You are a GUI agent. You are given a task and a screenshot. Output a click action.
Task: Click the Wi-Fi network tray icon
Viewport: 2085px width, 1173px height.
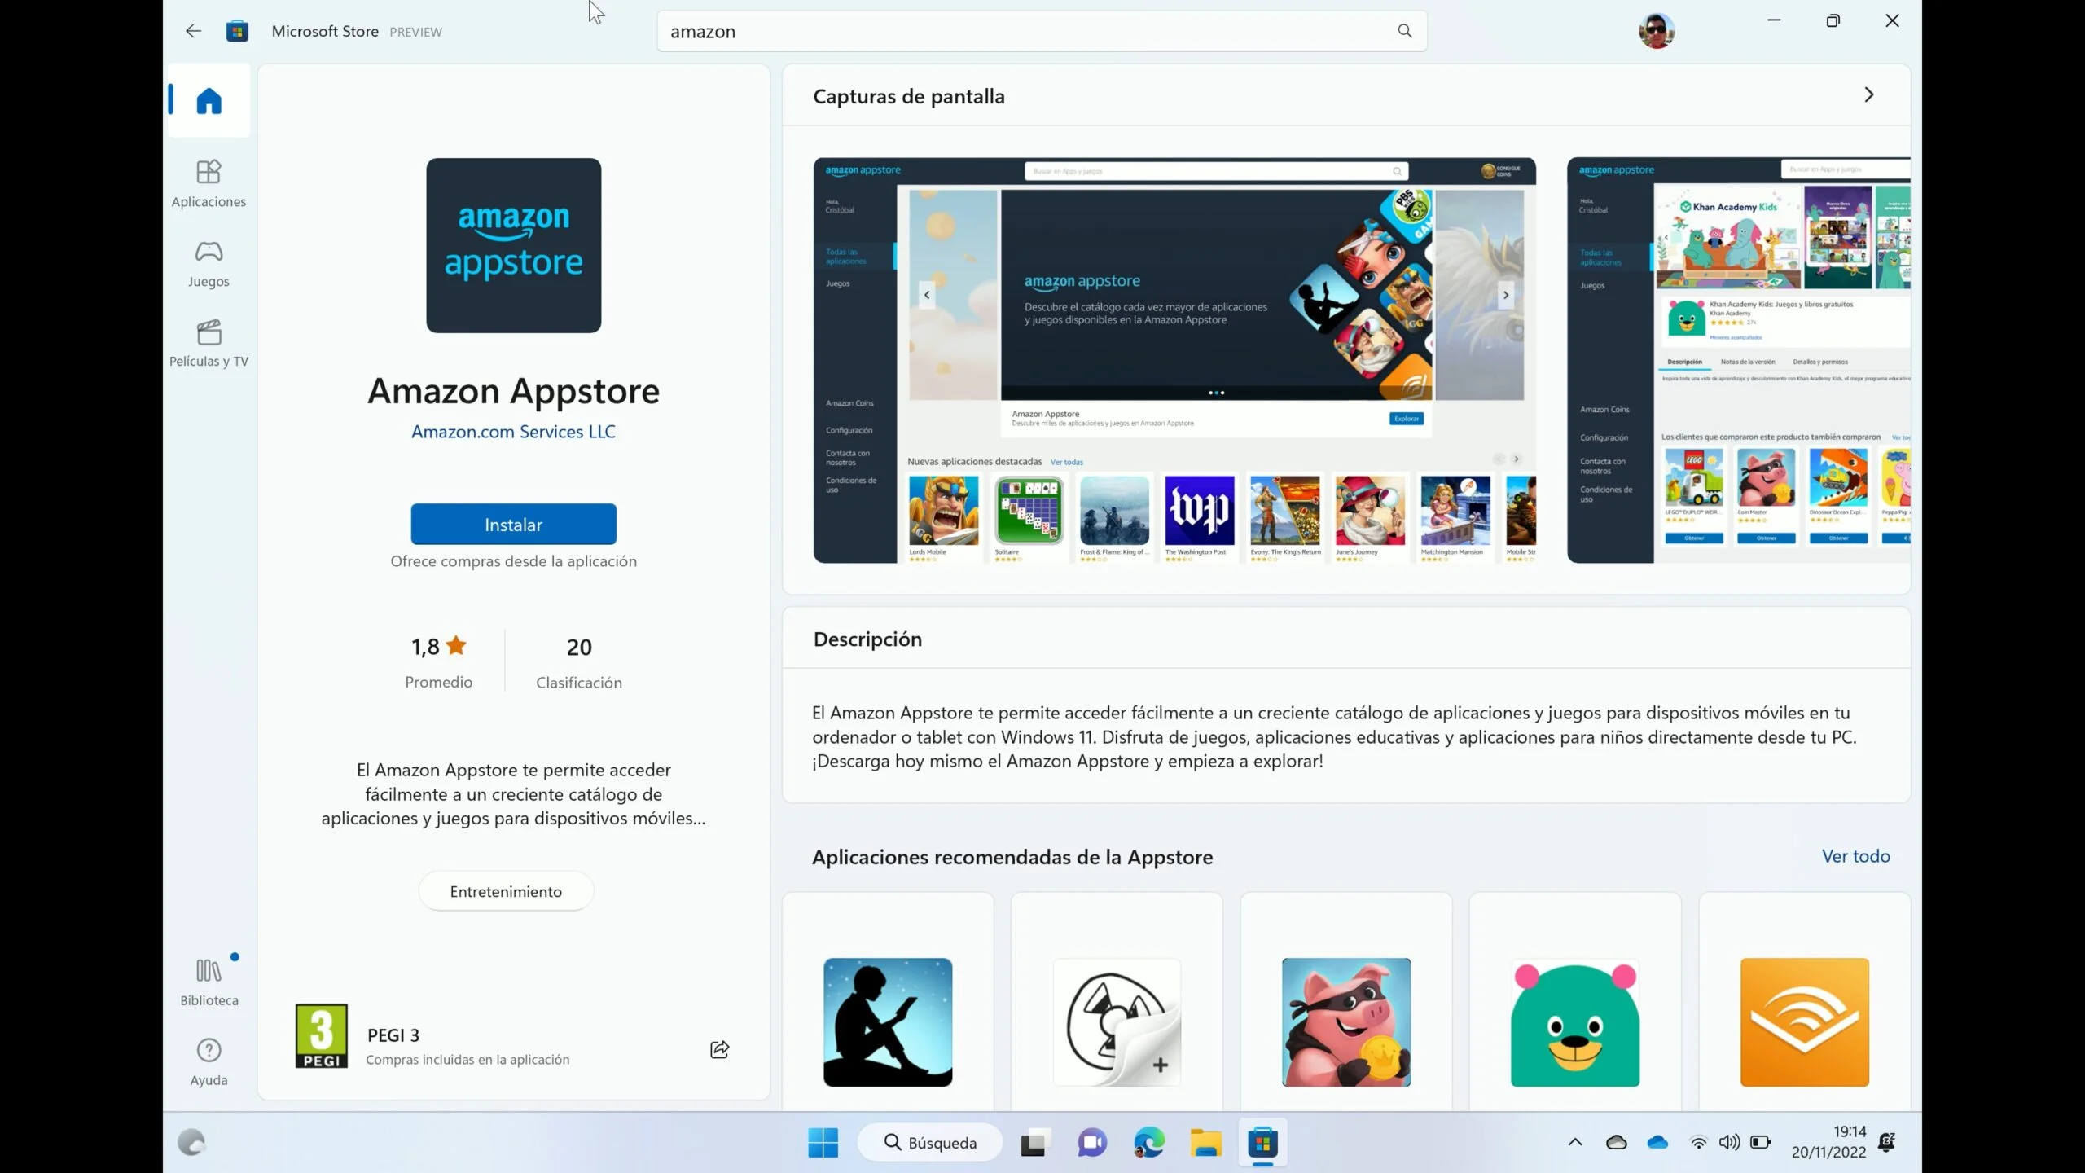pyautogui.click(x=1698, y=1142)
